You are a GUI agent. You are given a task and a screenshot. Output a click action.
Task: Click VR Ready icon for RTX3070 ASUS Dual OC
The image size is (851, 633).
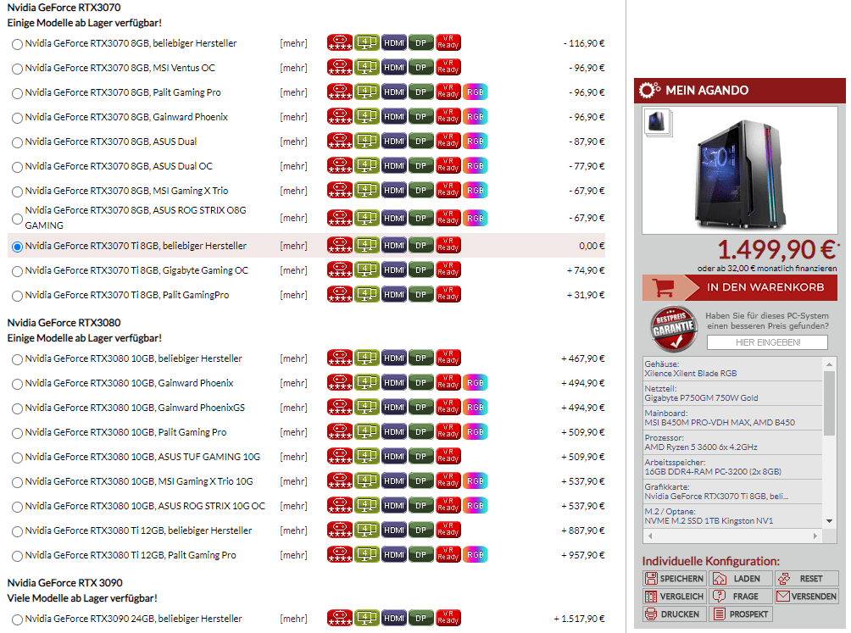pos(448,165)
